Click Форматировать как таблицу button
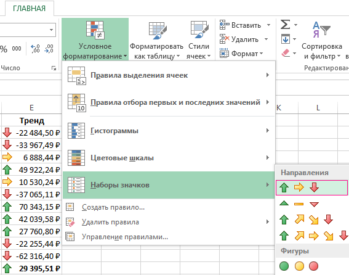 point(156,39)
